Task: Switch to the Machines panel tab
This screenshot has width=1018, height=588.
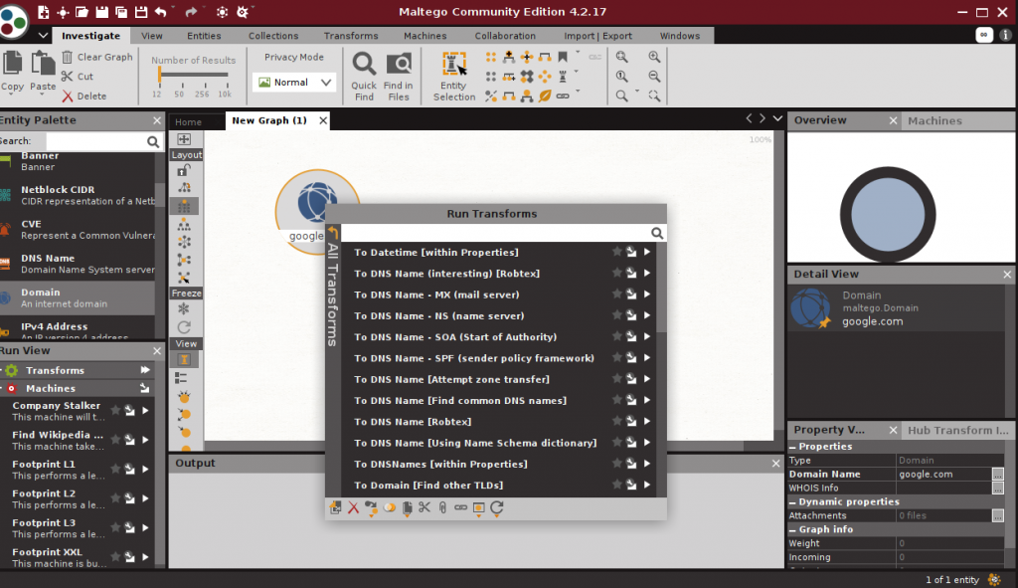Action: click(934, 120)
